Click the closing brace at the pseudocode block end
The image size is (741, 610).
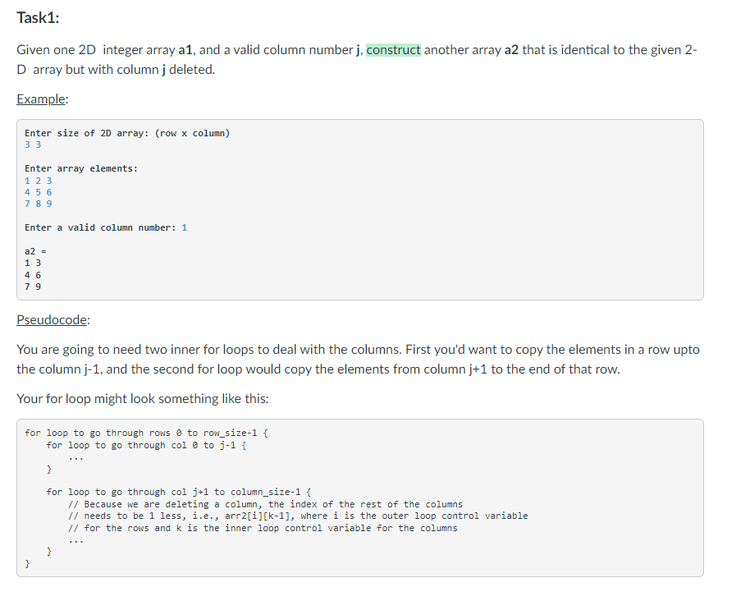point(27,564)
